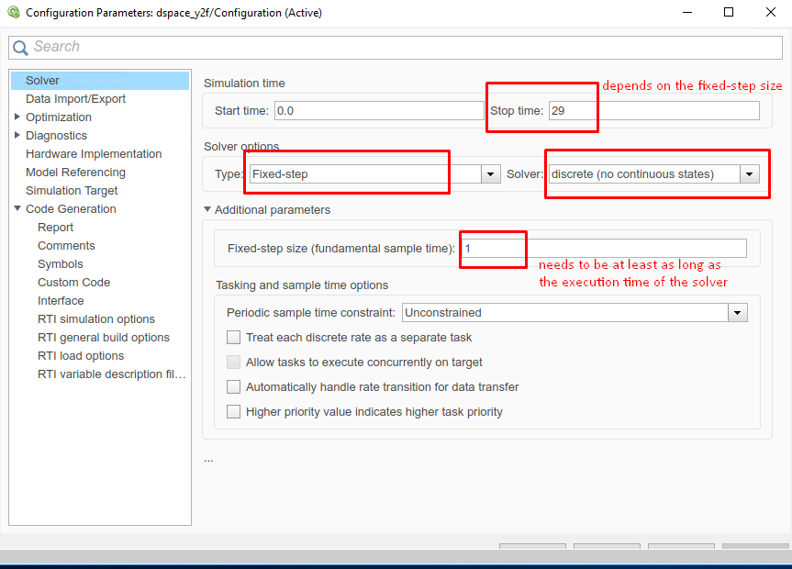Collapse the Code Generation tree node
This screenshot has width=792, height=569.
pos(17,209)
